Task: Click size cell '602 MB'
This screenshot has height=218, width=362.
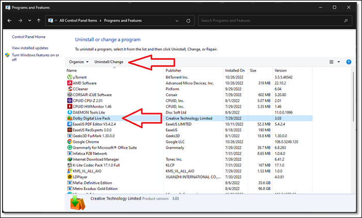Action: (x=264, y=95)
